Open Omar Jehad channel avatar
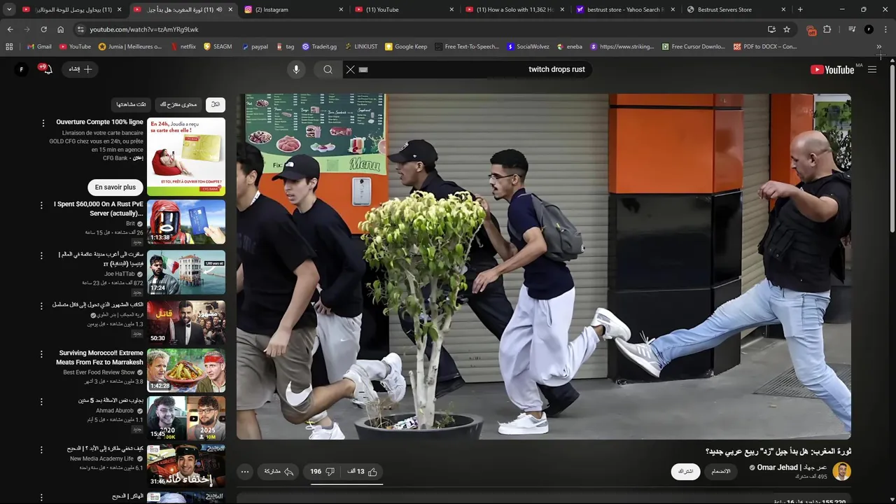The height and width of the screenshot is (504, 896). pyautogui.click(x=841, y=471)
